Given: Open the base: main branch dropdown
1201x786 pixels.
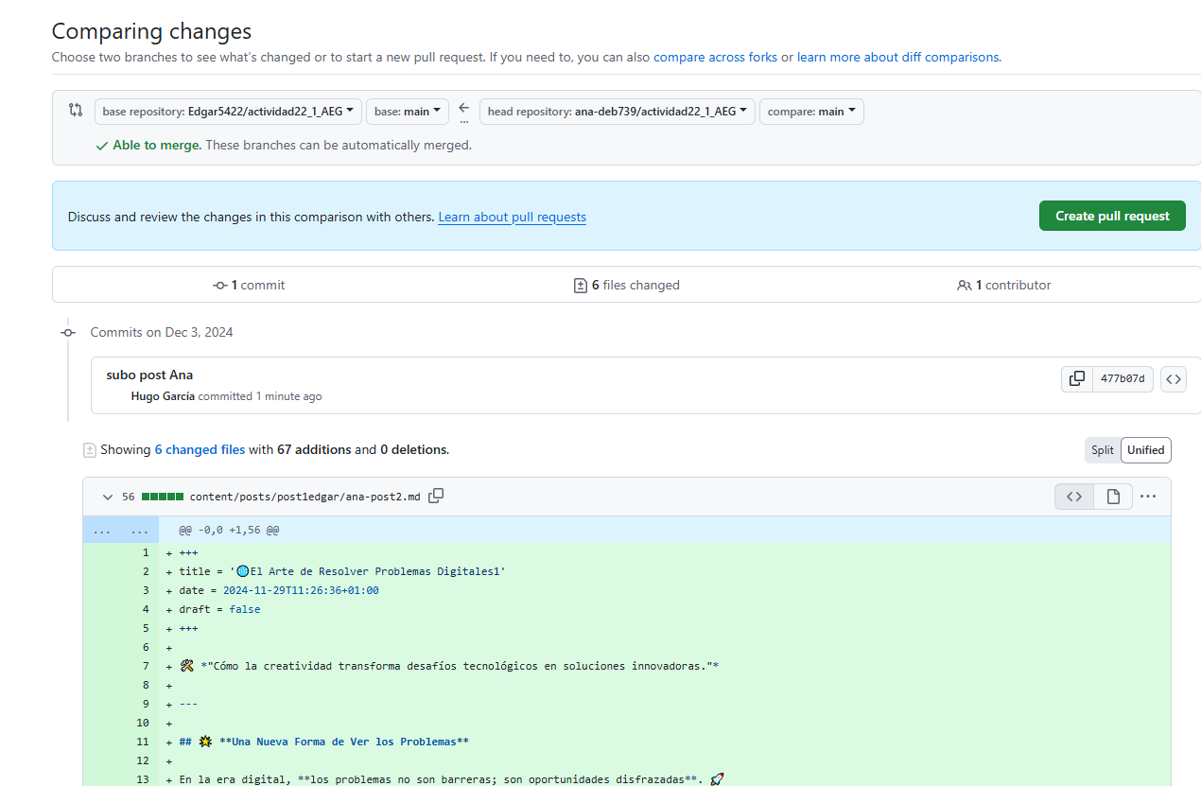Looking at the screenshot, I should [x=408, y=112].
